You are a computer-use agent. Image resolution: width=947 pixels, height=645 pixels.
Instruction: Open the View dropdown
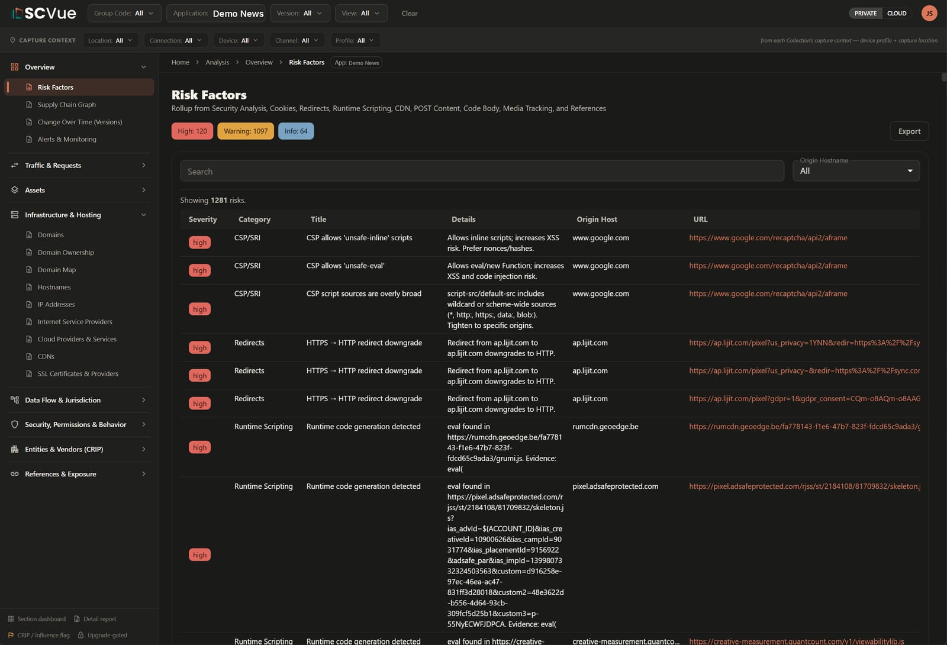pos(361,13)
